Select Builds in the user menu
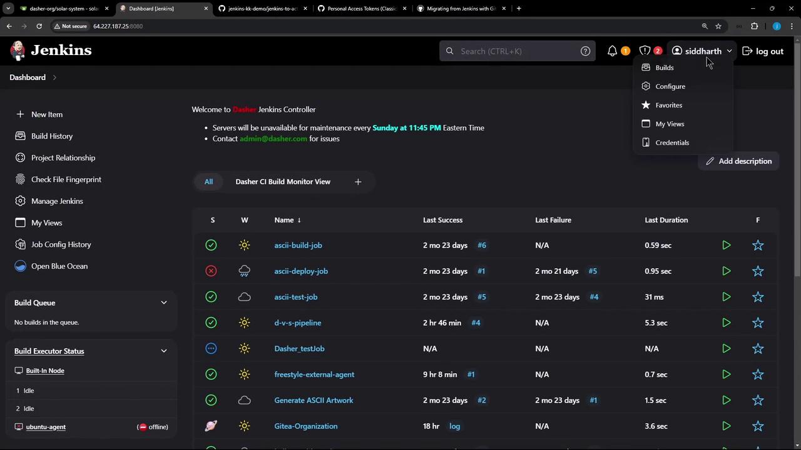Image resolution: width=801 pixels, height=450 pixels. click(x=683, y=67)
